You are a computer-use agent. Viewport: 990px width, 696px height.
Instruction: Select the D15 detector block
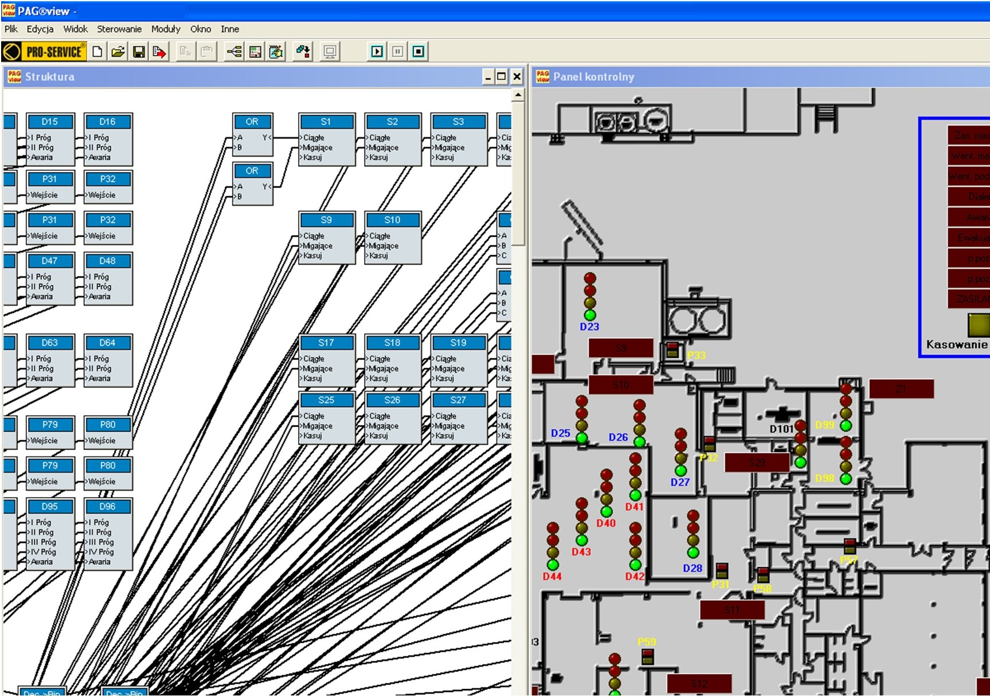[x=50, y=139]
